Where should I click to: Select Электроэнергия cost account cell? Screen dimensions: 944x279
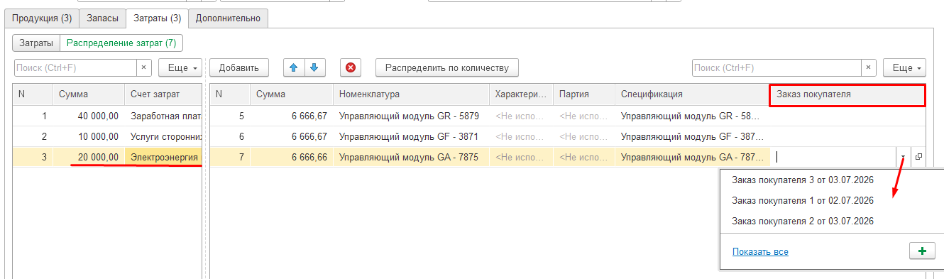pos(163,157)
